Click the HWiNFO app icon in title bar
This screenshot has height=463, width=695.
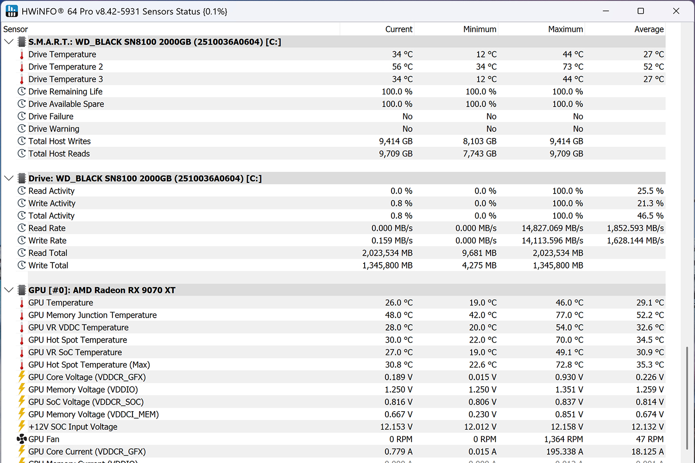(x=12, y=11)
